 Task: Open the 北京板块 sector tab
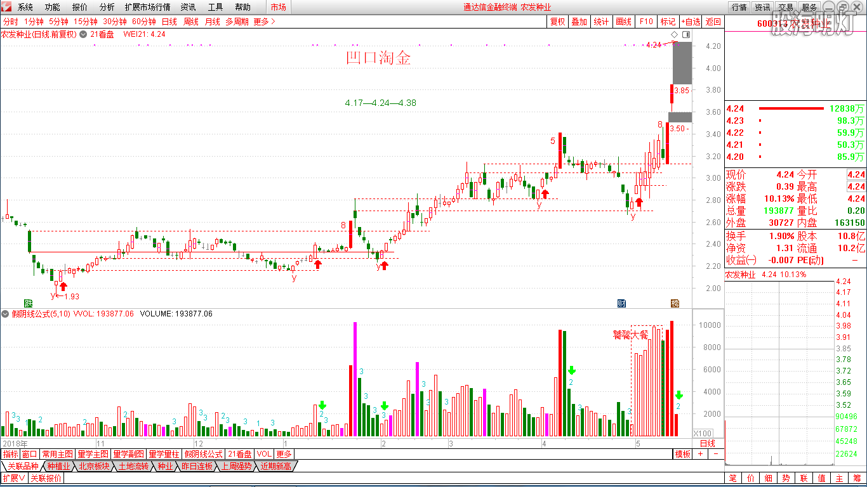(x=95, y=466)
